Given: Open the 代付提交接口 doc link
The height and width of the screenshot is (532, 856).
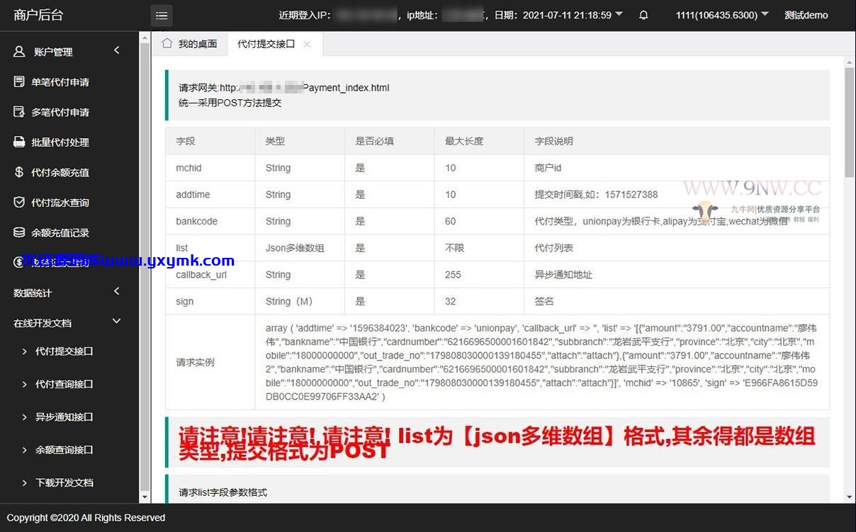Looking at the screenshot, I should coord(64,351).
